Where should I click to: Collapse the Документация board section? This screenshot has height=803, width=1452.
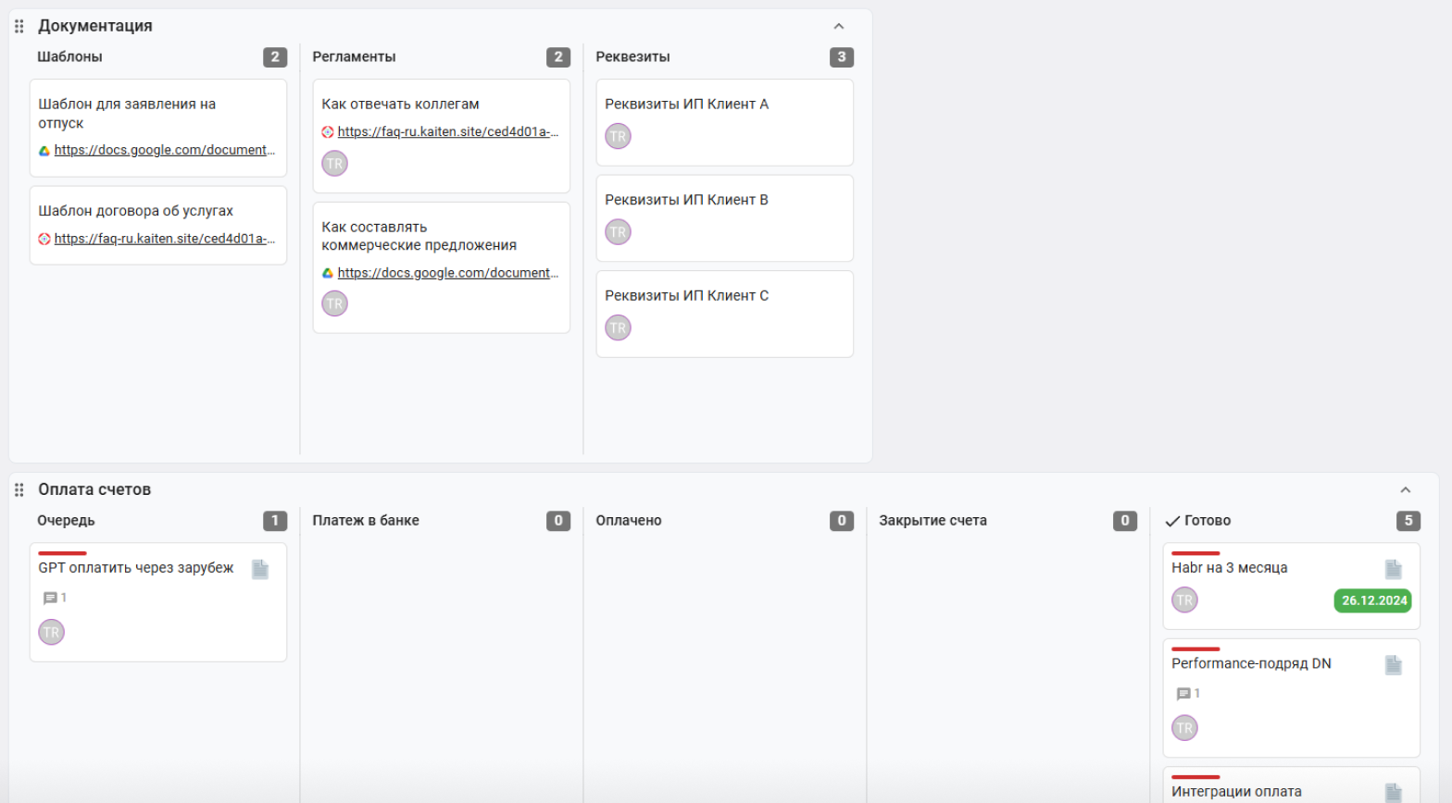(x=839, y=27)
